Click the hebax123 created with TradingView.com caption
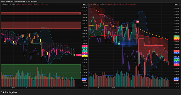 click(x=19, y=1)
